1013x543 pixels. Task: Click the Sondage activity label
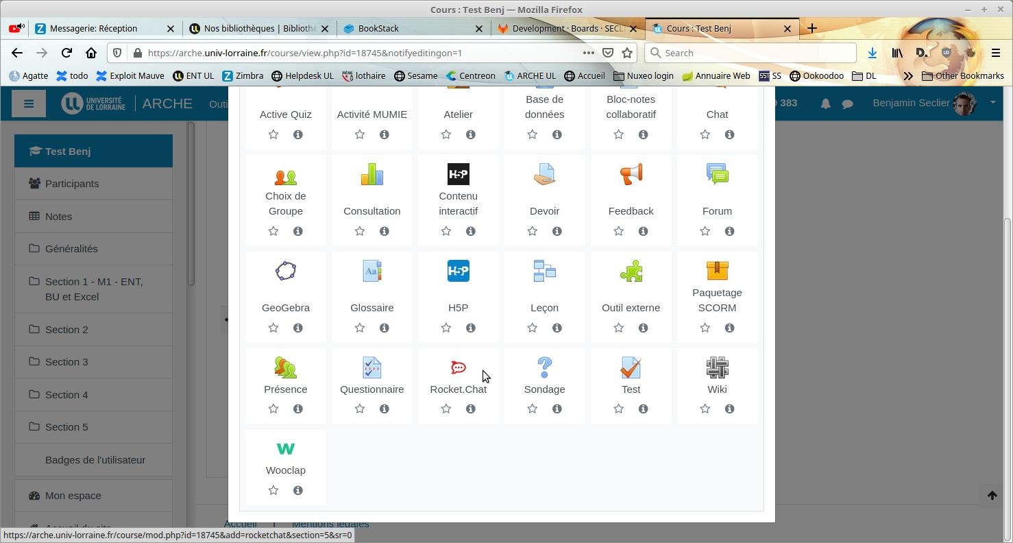click(544, 389)
